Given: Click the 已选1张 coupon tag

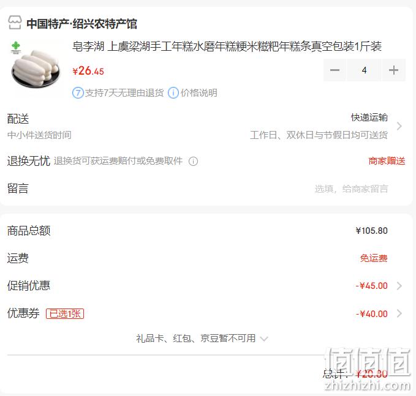Looking at the screenshot, I should coord(65,313).
